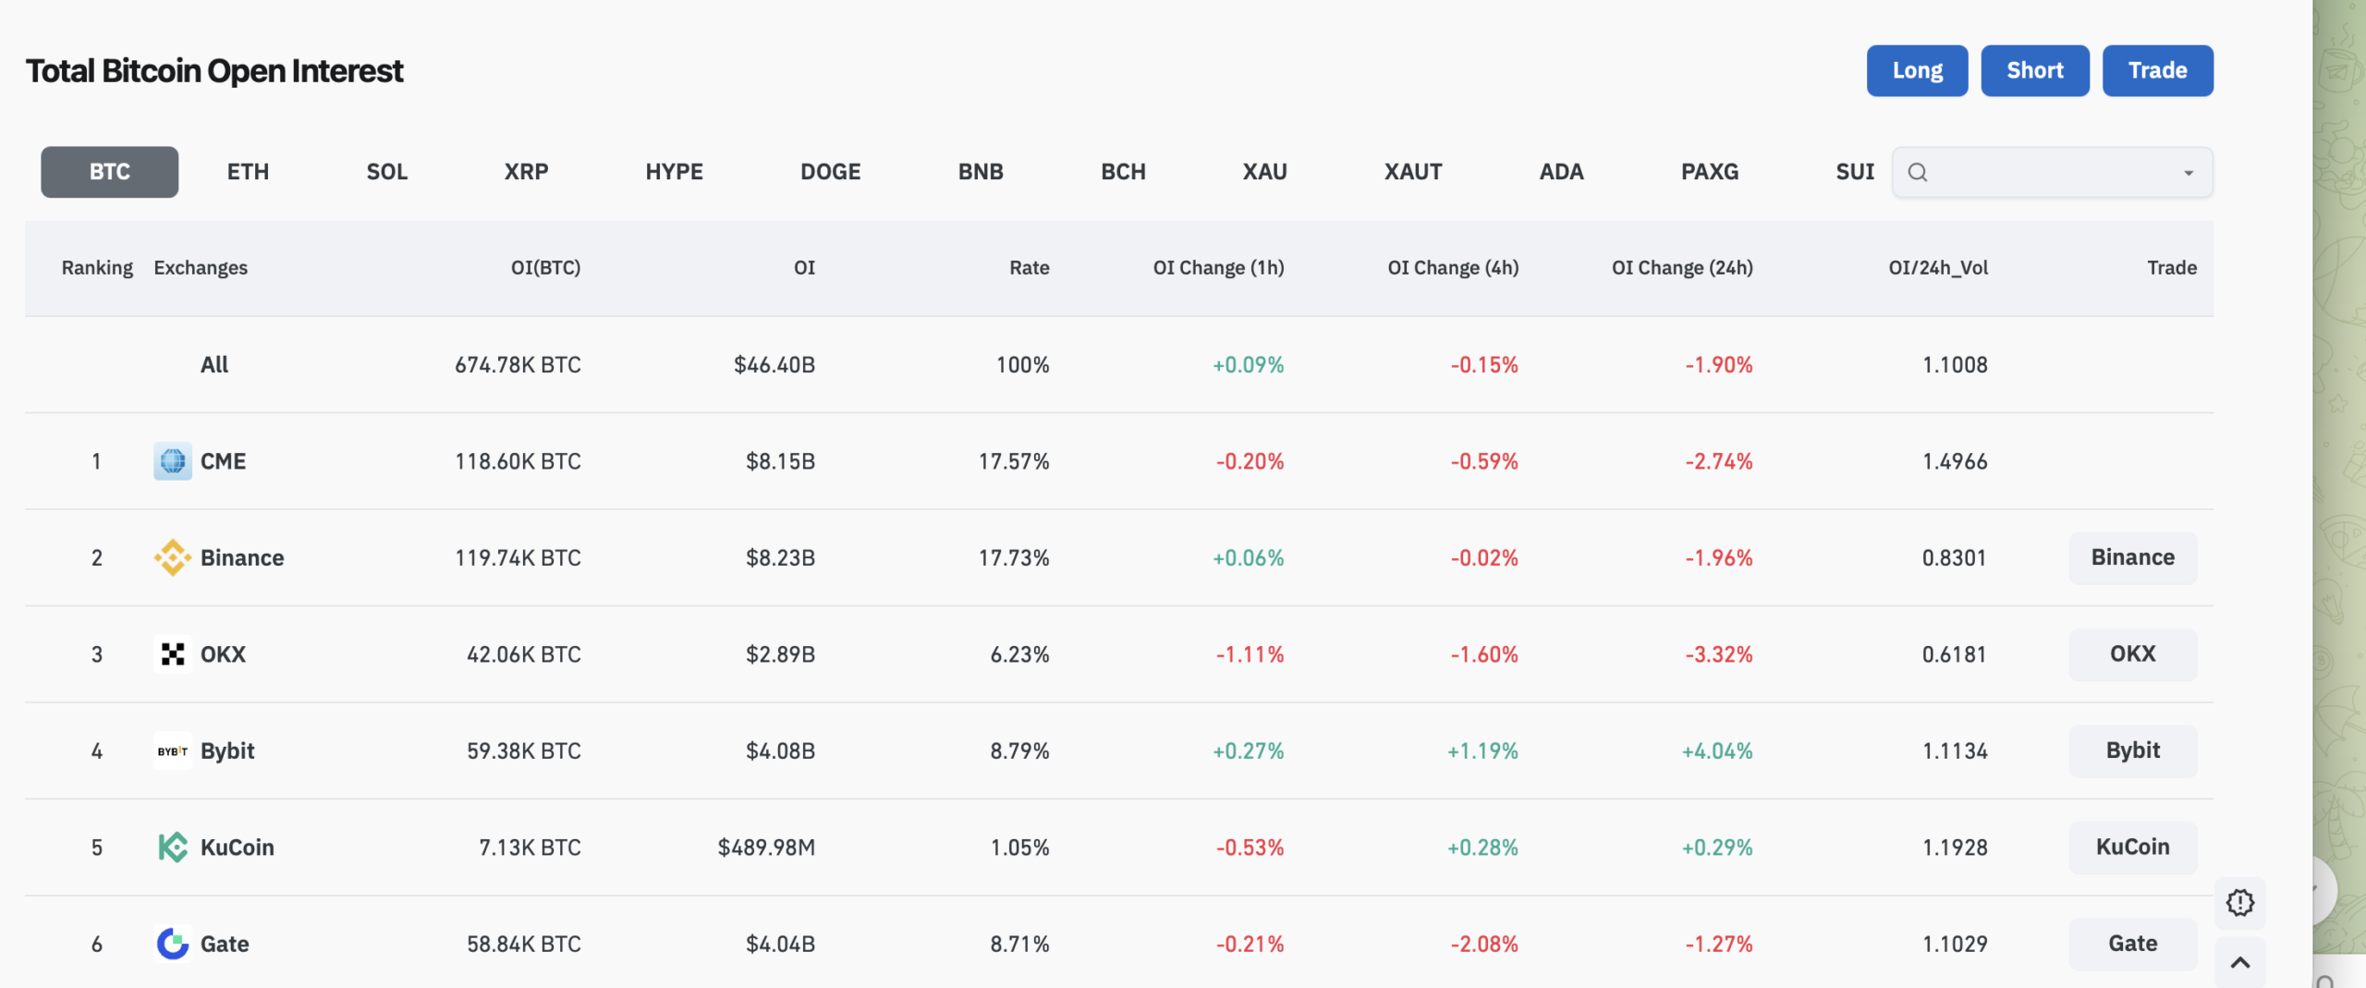Select the DOGE tab

point(829,171)
